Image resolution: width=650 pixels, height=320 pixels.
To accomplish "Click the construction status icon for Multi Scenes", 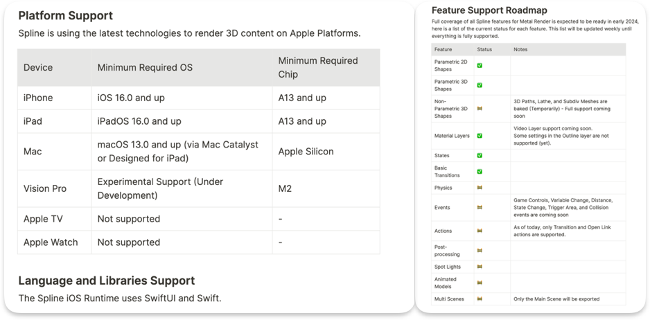I will pyautogui.click(x=480, y=299).
